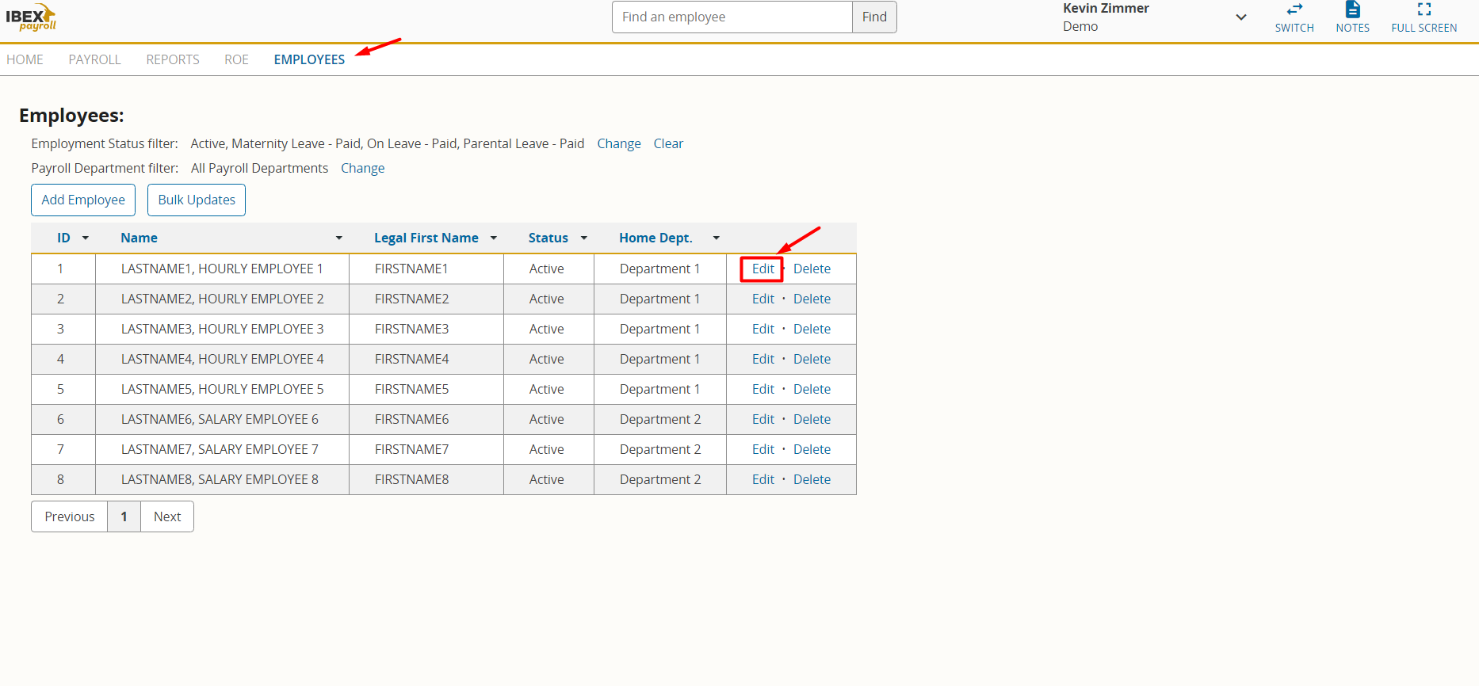Click the Kevin Zimmer account name
This screenshot has width=1479, height=686.
(x=1106, y=8)
